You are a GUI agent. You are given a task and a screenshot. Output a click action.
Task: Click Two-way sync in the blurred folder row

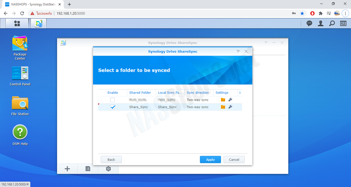(x=198, y=100)
